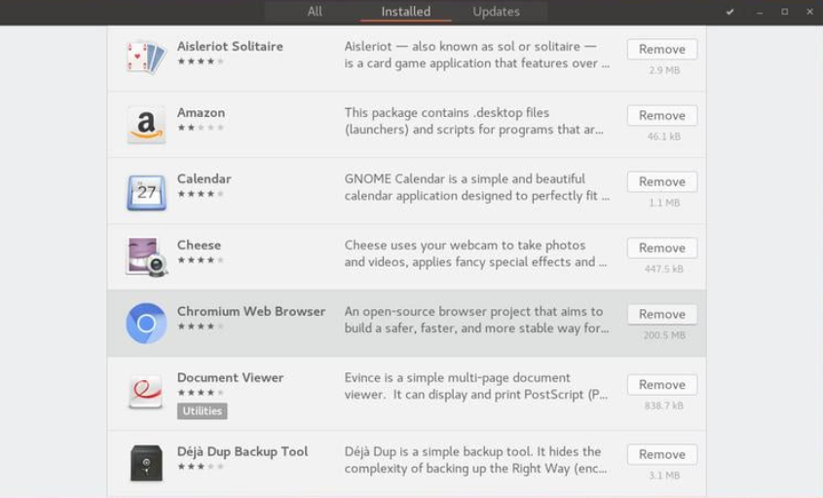Remove Déjà Dup Backup Tool

pyautogui.click(x=662, y=454)
